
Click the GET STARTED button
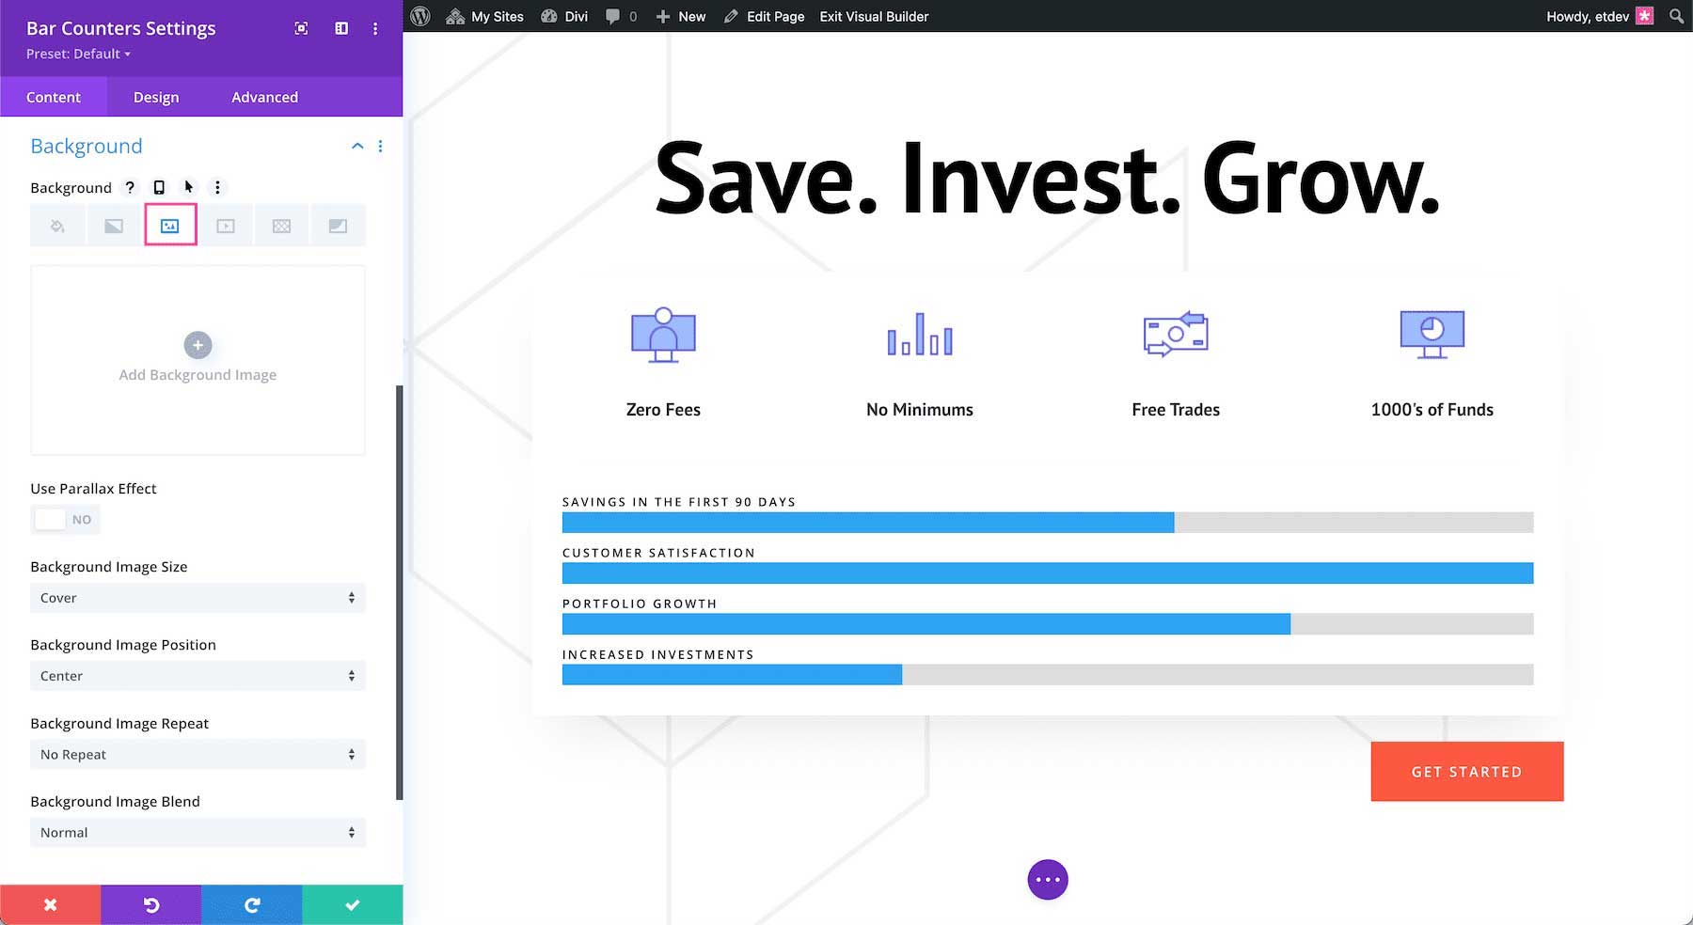coord(1467,772)
